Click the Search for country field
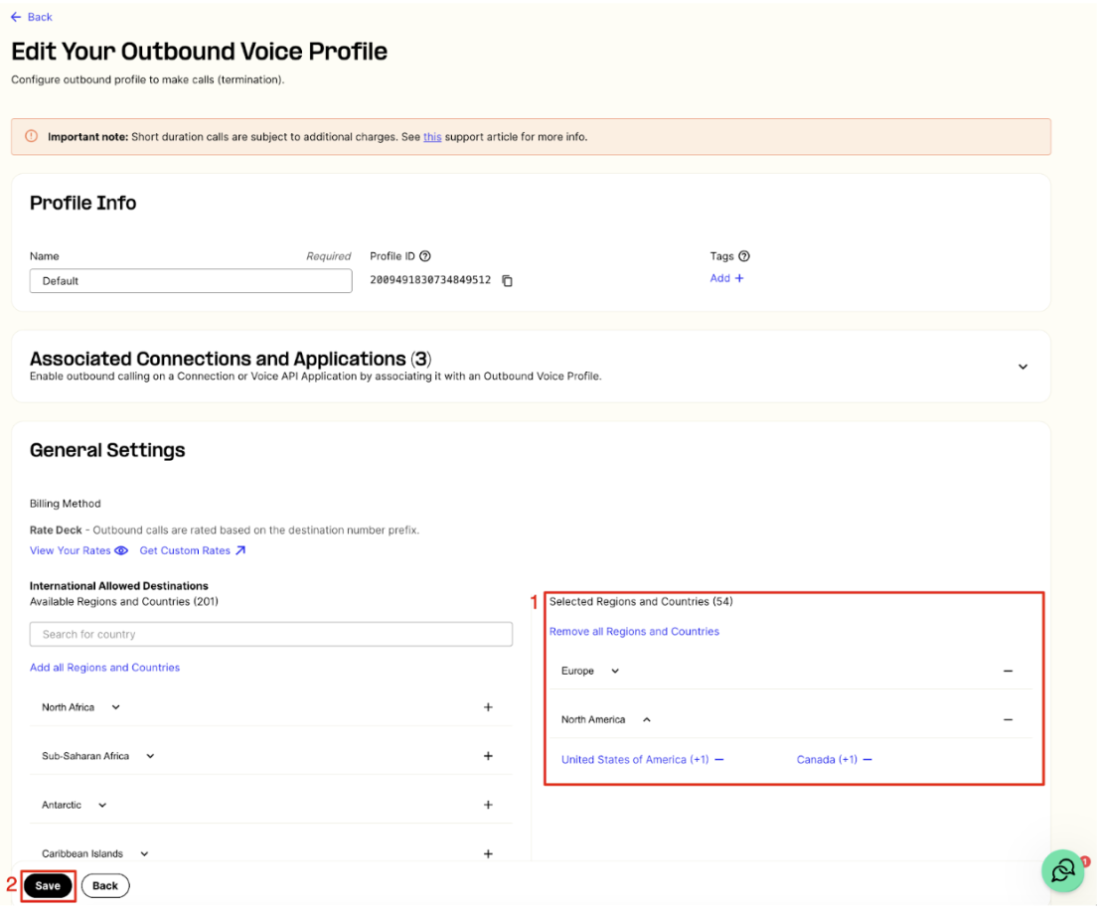The image size is (1100, 915). [x=270, y=634]
